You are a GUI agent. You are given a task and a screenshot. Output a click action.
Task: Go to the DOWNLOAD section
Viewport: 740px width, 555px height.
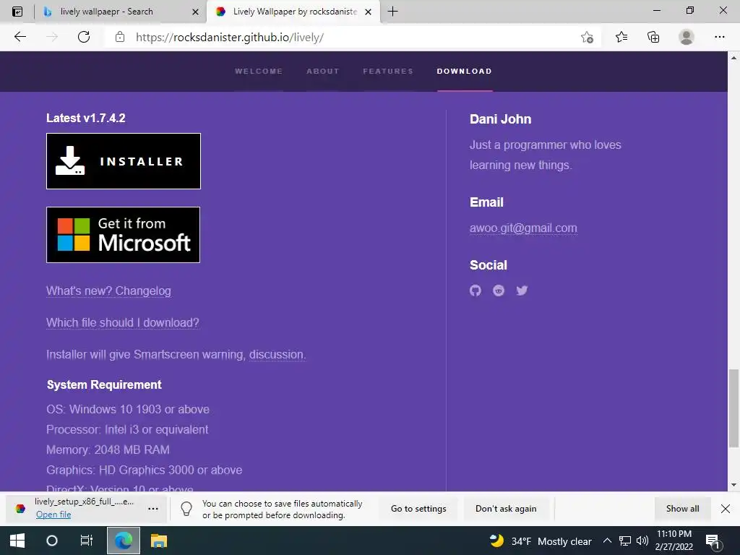[465, 72]
